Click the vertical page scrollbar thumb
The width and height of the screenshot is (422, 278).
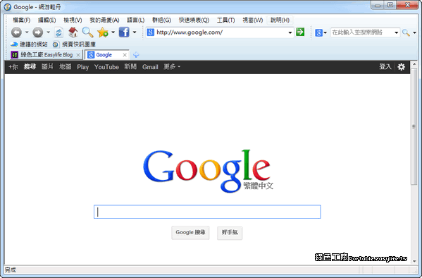(x=414, y=127)
